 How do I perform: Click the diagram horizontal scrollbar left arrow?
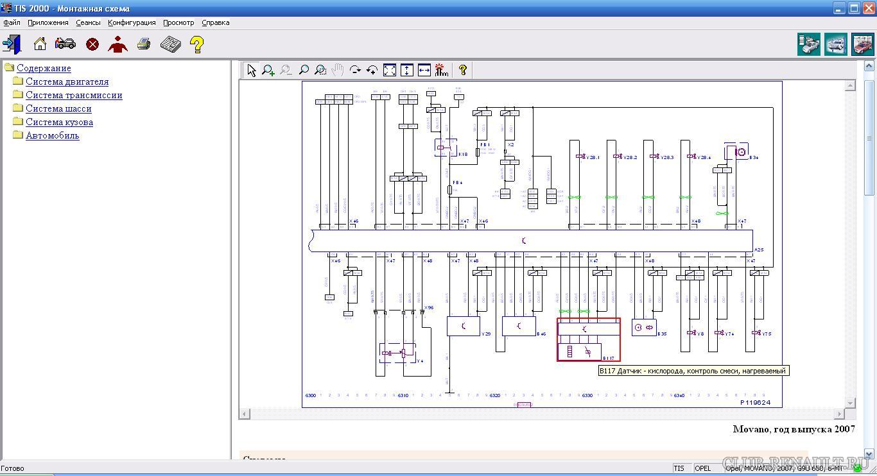point(245,414)
